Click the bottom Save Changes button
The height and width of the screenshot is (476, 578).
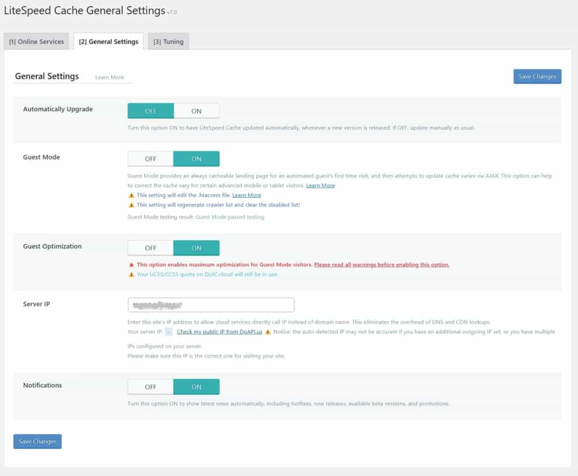coord(37,442)
